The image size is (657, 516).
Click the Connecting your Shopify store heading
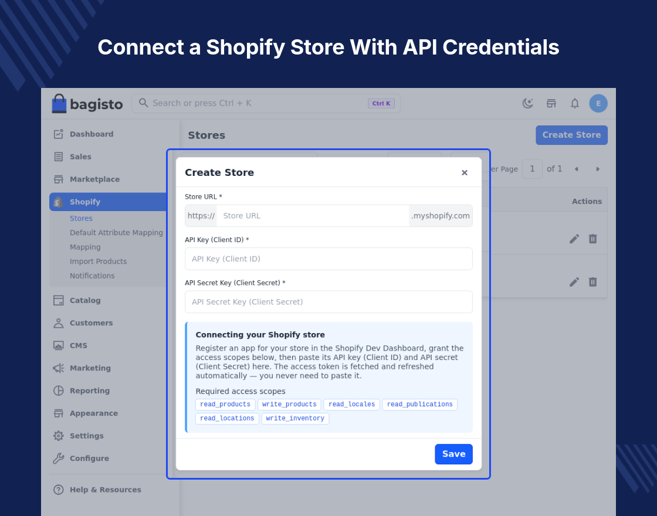260,335
